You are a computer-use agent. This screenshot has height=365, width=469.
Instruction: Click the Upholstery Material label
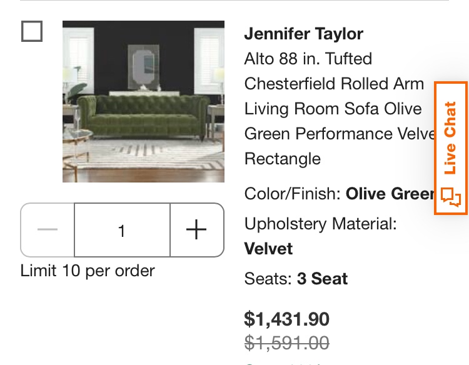point(320,224)
